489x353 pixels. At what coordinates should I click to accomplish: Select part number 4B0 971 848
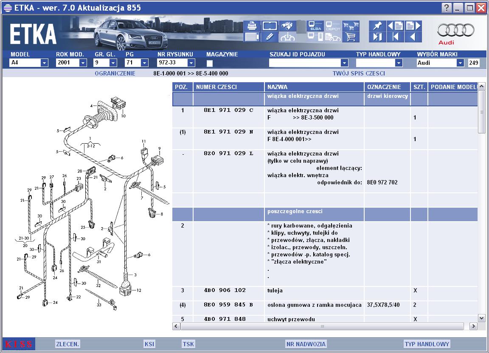225,319
